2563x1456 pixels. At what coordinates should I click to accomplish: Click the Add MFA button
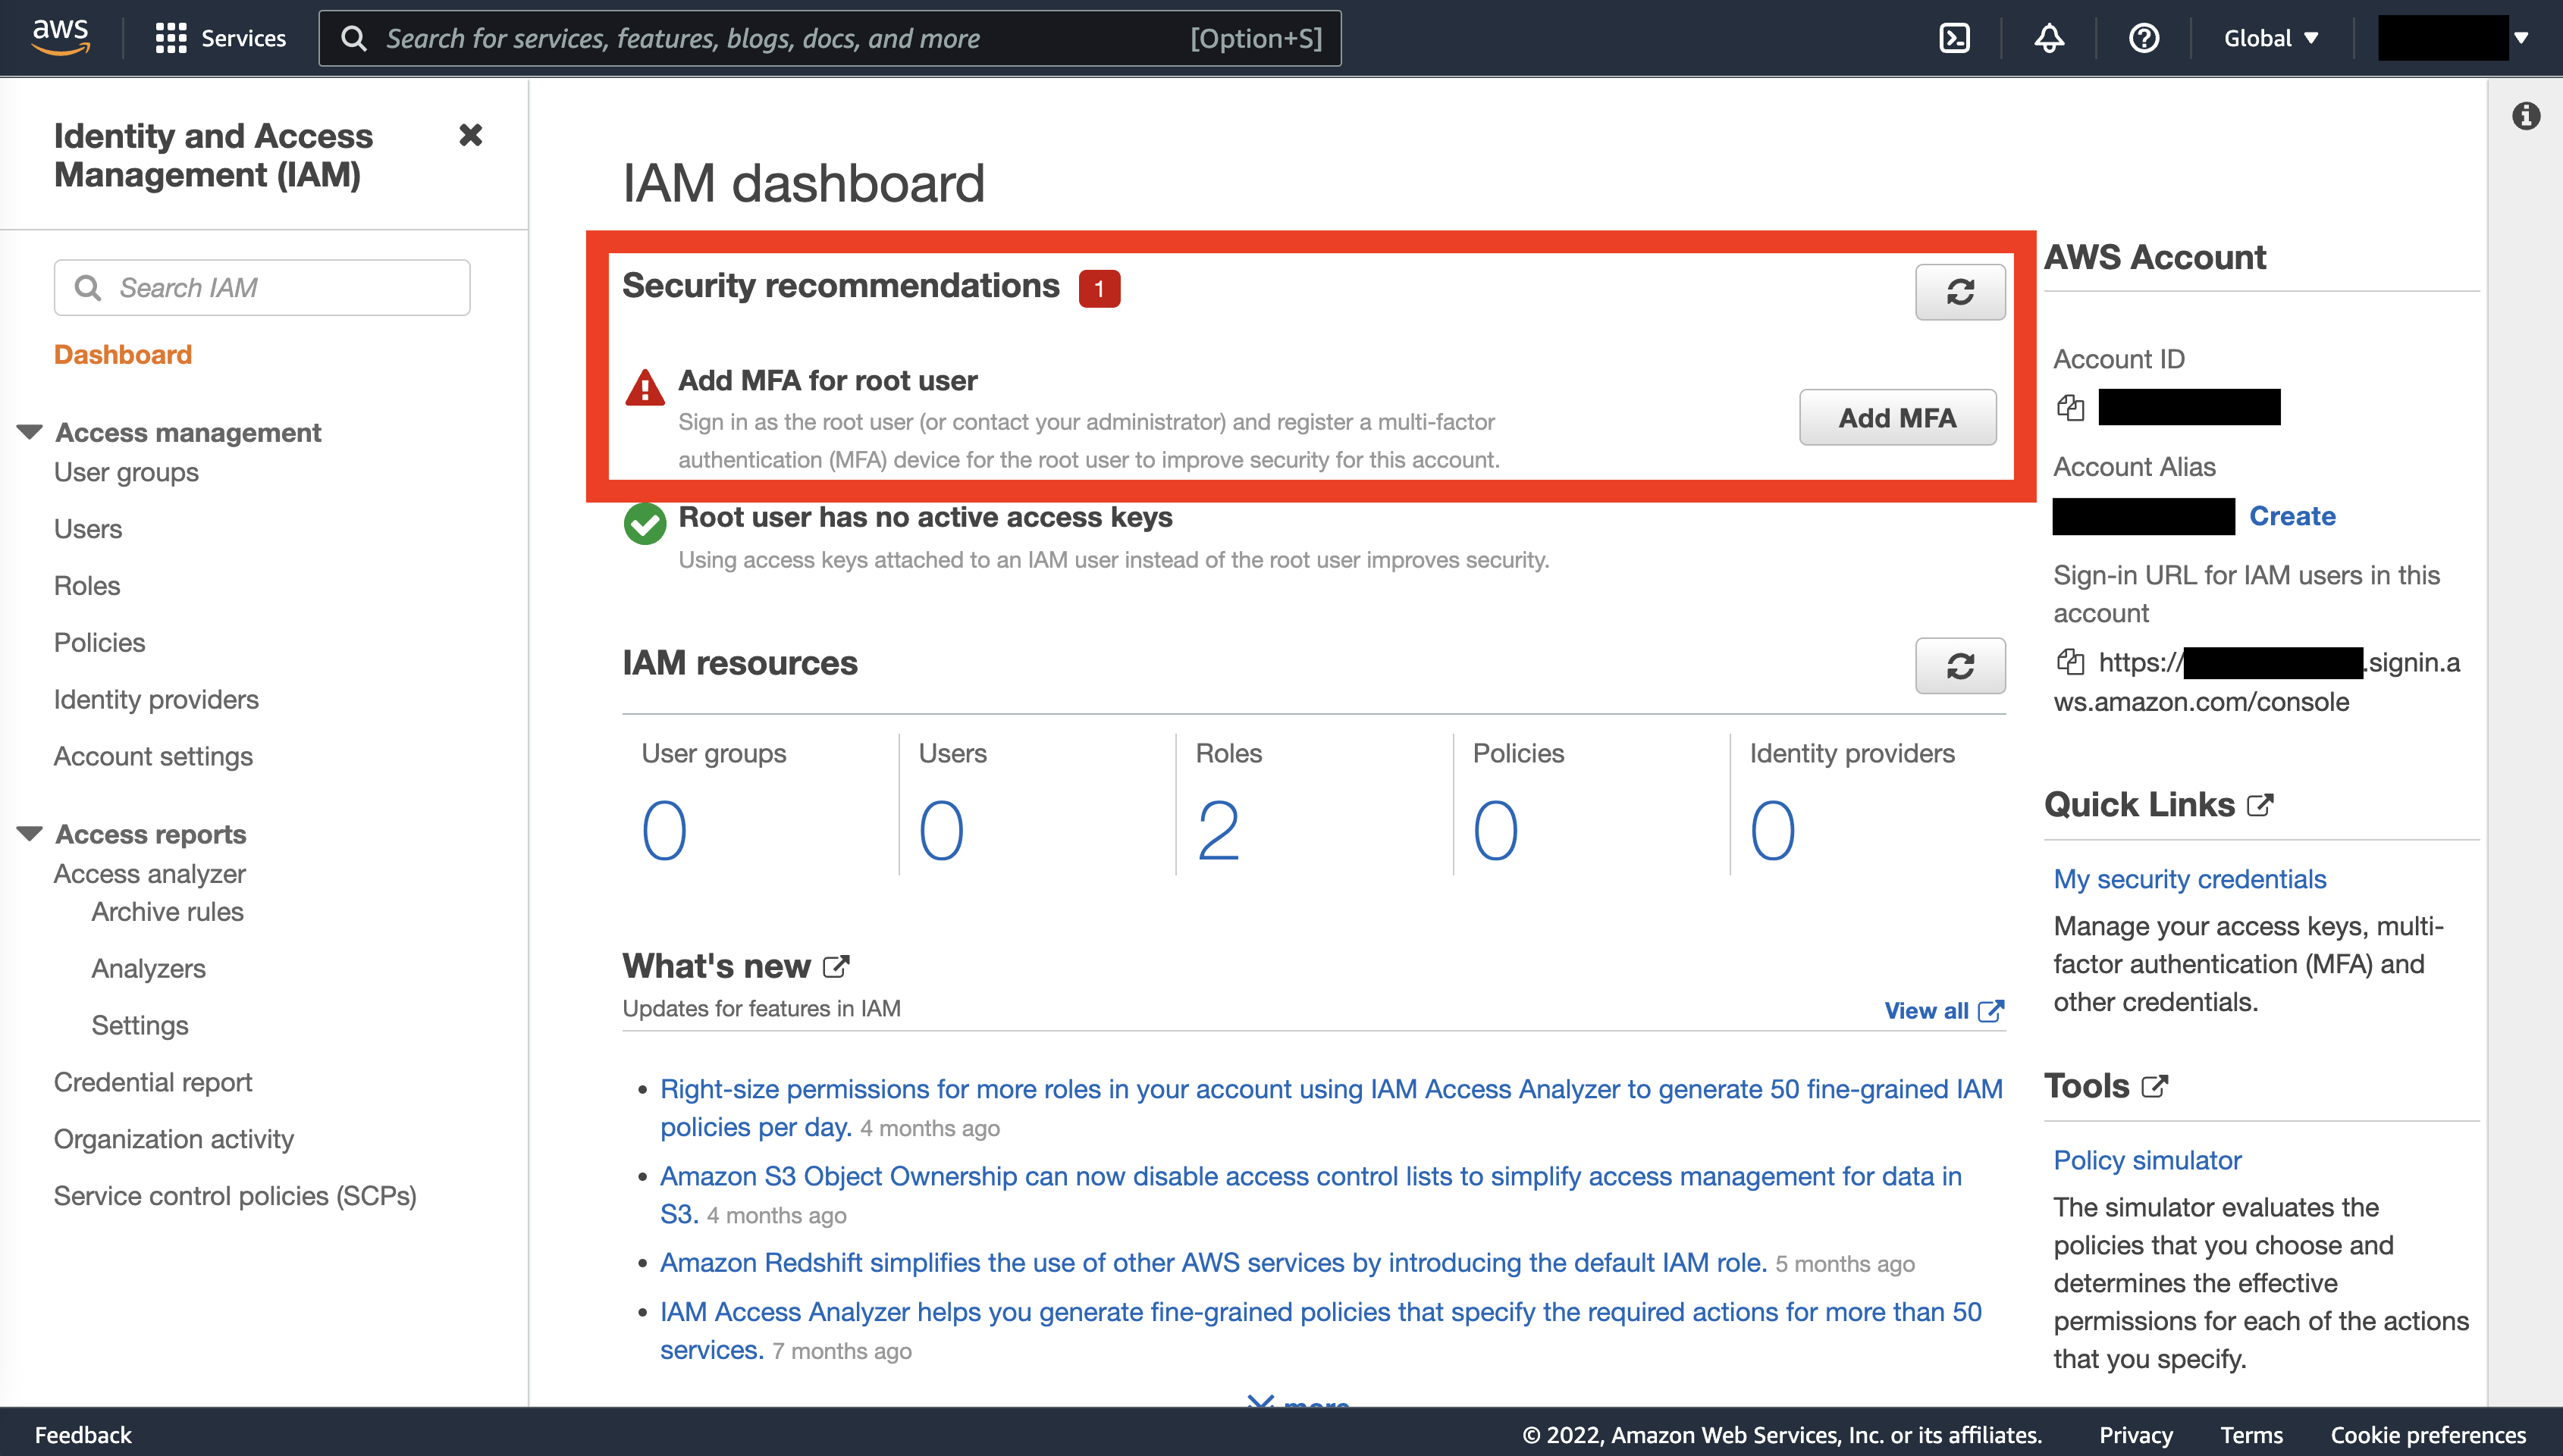[x=1896, y=417]
